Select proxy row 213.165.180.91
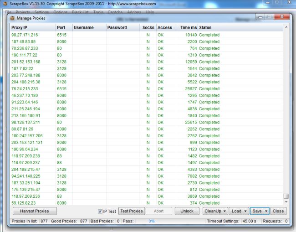The height and width of the screenshot is (232, 296). (x=147, y=116)
